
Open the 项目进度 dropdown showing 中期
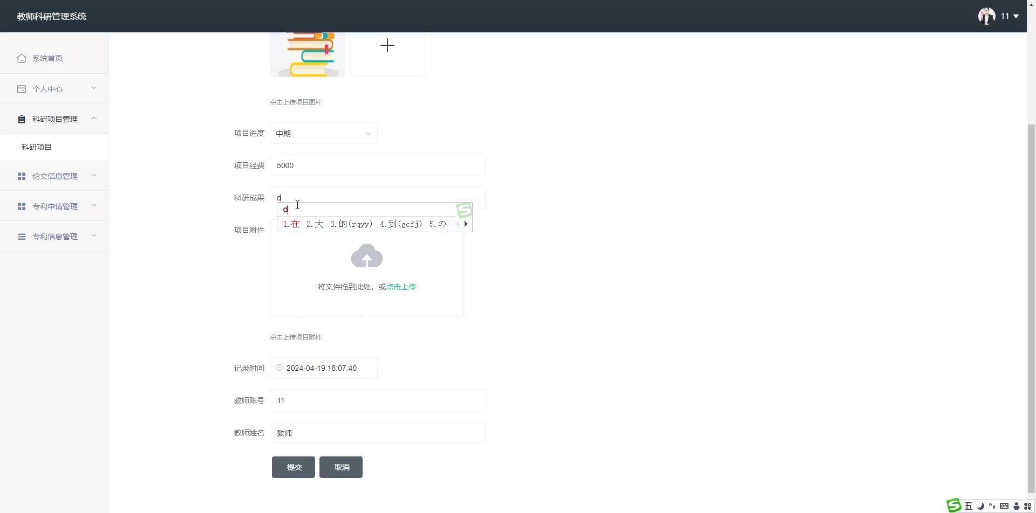click(324, 133)
